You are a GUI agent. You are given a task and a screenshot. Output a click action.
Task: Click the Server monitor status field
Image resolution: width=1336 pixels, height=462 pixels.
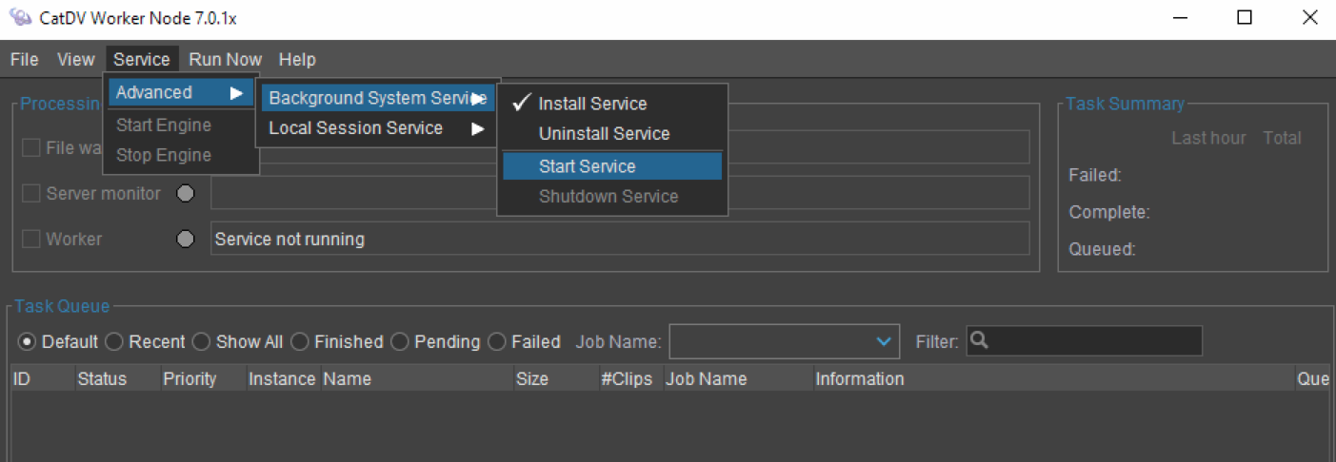620,193
